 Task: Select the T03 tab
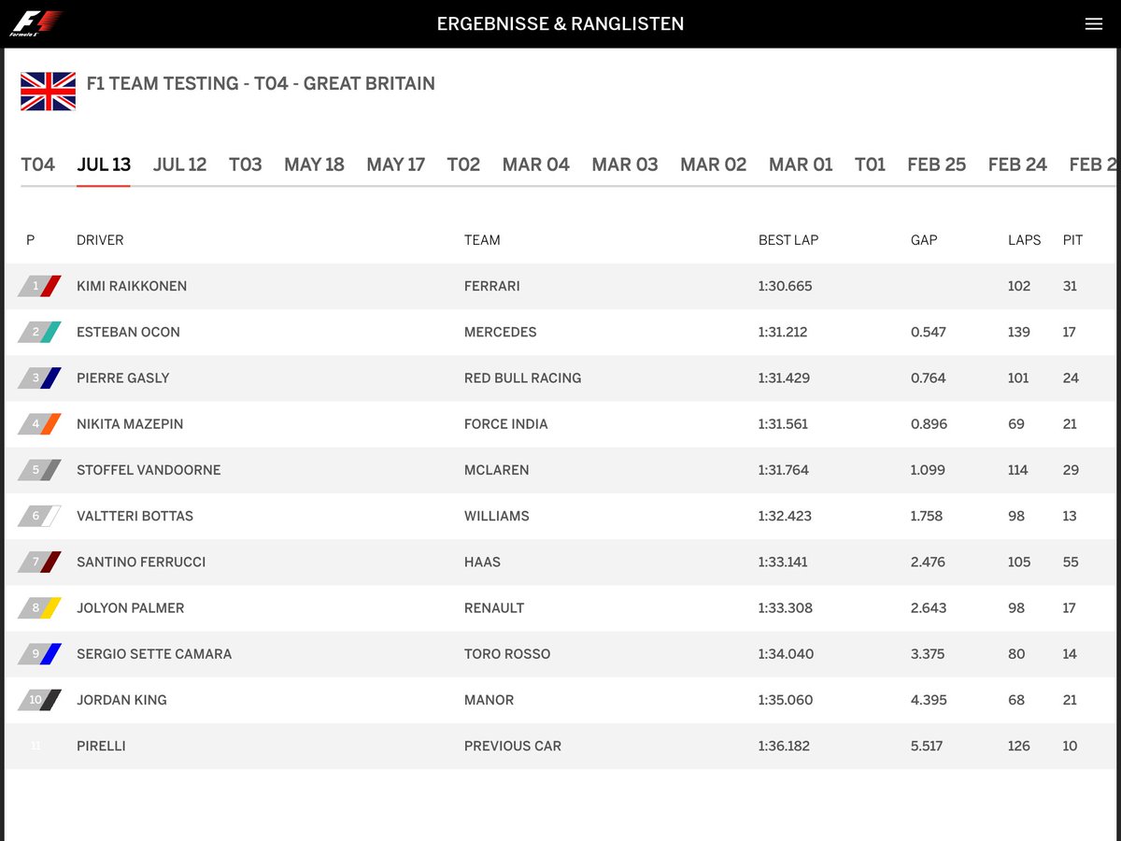coord(246,164)
